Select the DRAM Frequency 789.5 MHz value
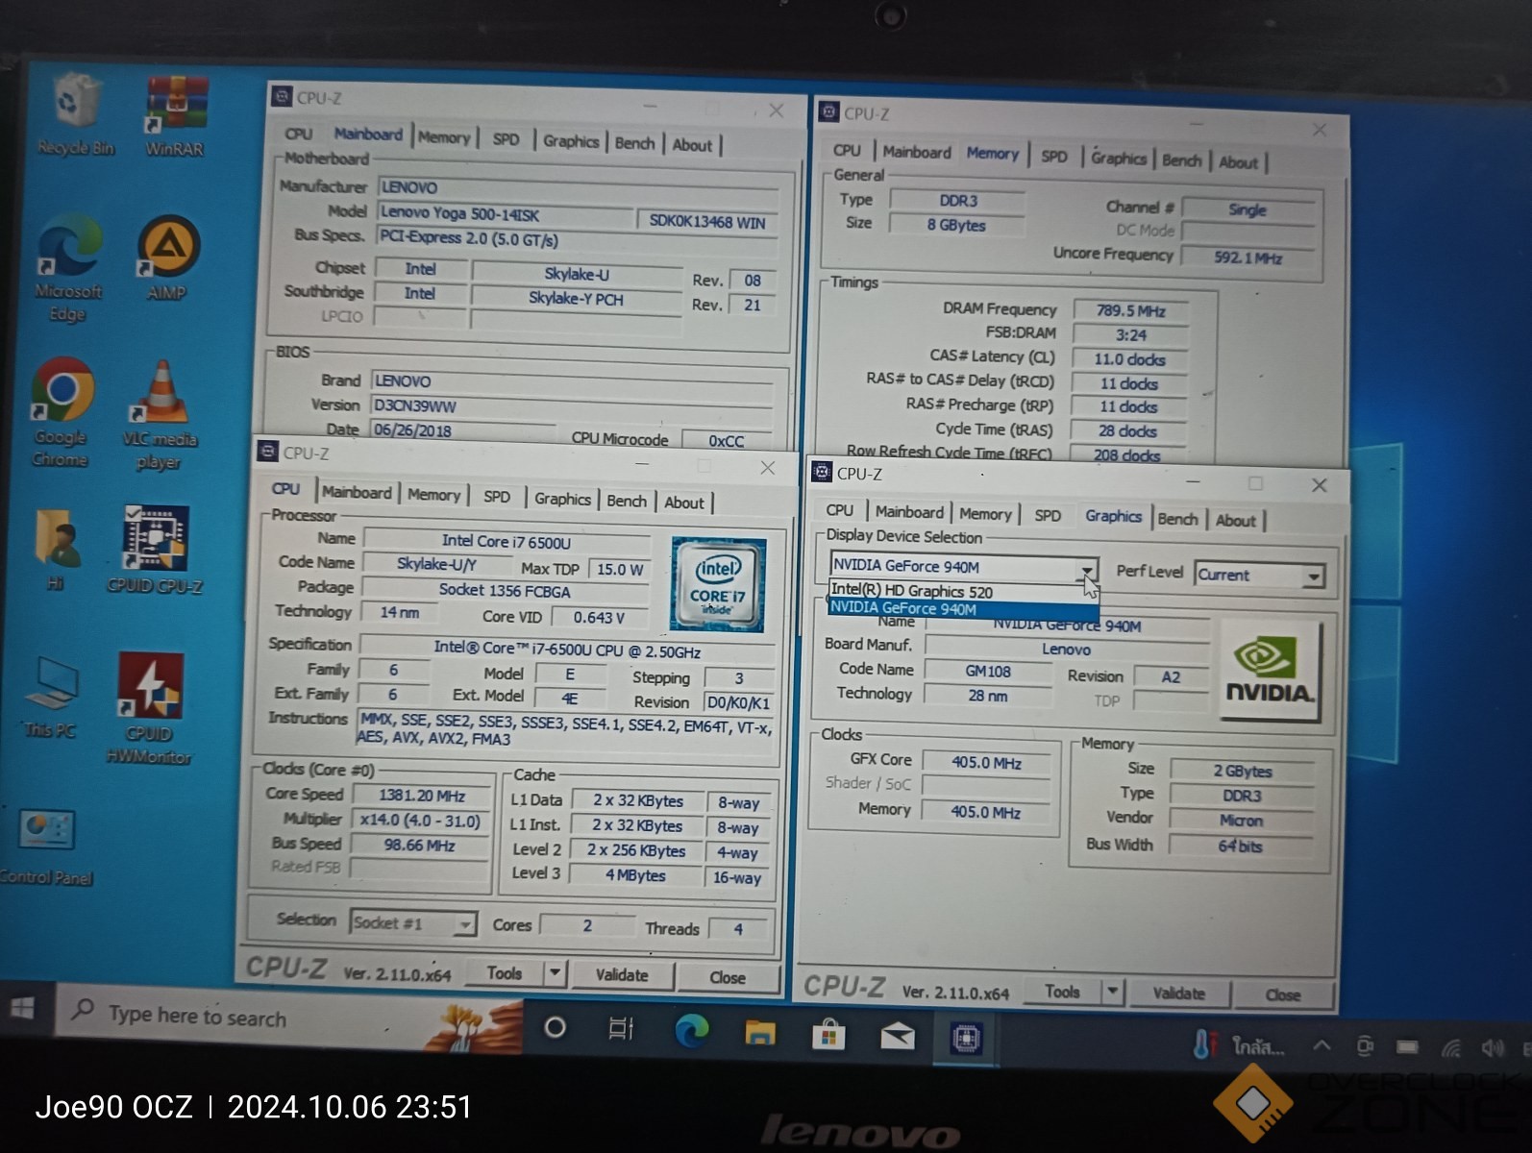 click(1130, 310)
